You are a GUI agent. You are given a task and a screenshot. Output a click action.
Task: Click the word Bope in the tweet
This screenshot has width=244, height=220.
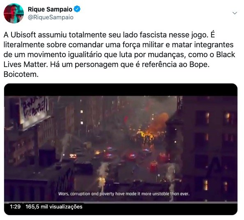199,65
